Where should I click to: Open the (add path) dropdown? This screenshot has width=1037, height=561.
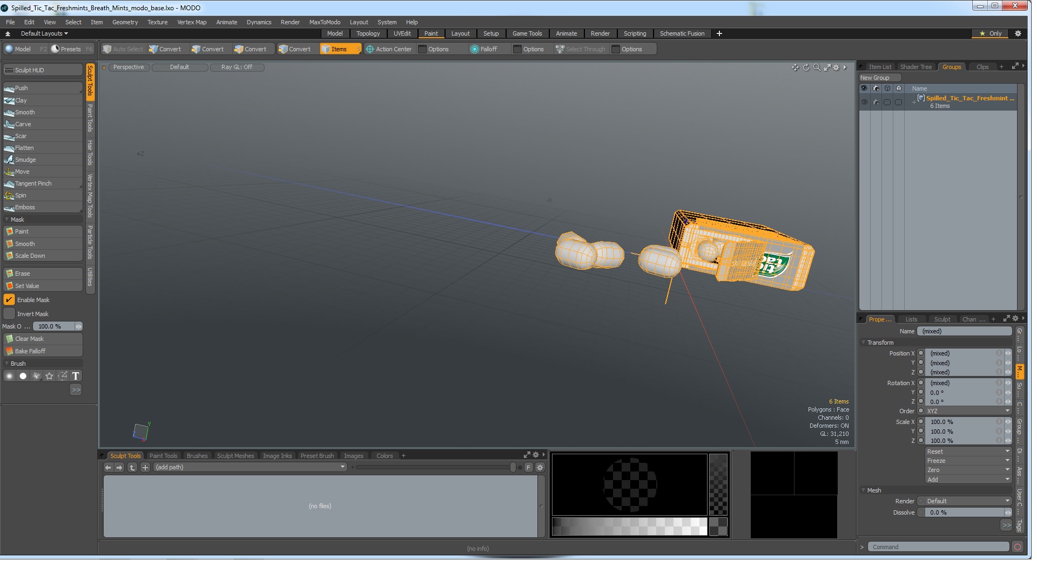(250, 468)
